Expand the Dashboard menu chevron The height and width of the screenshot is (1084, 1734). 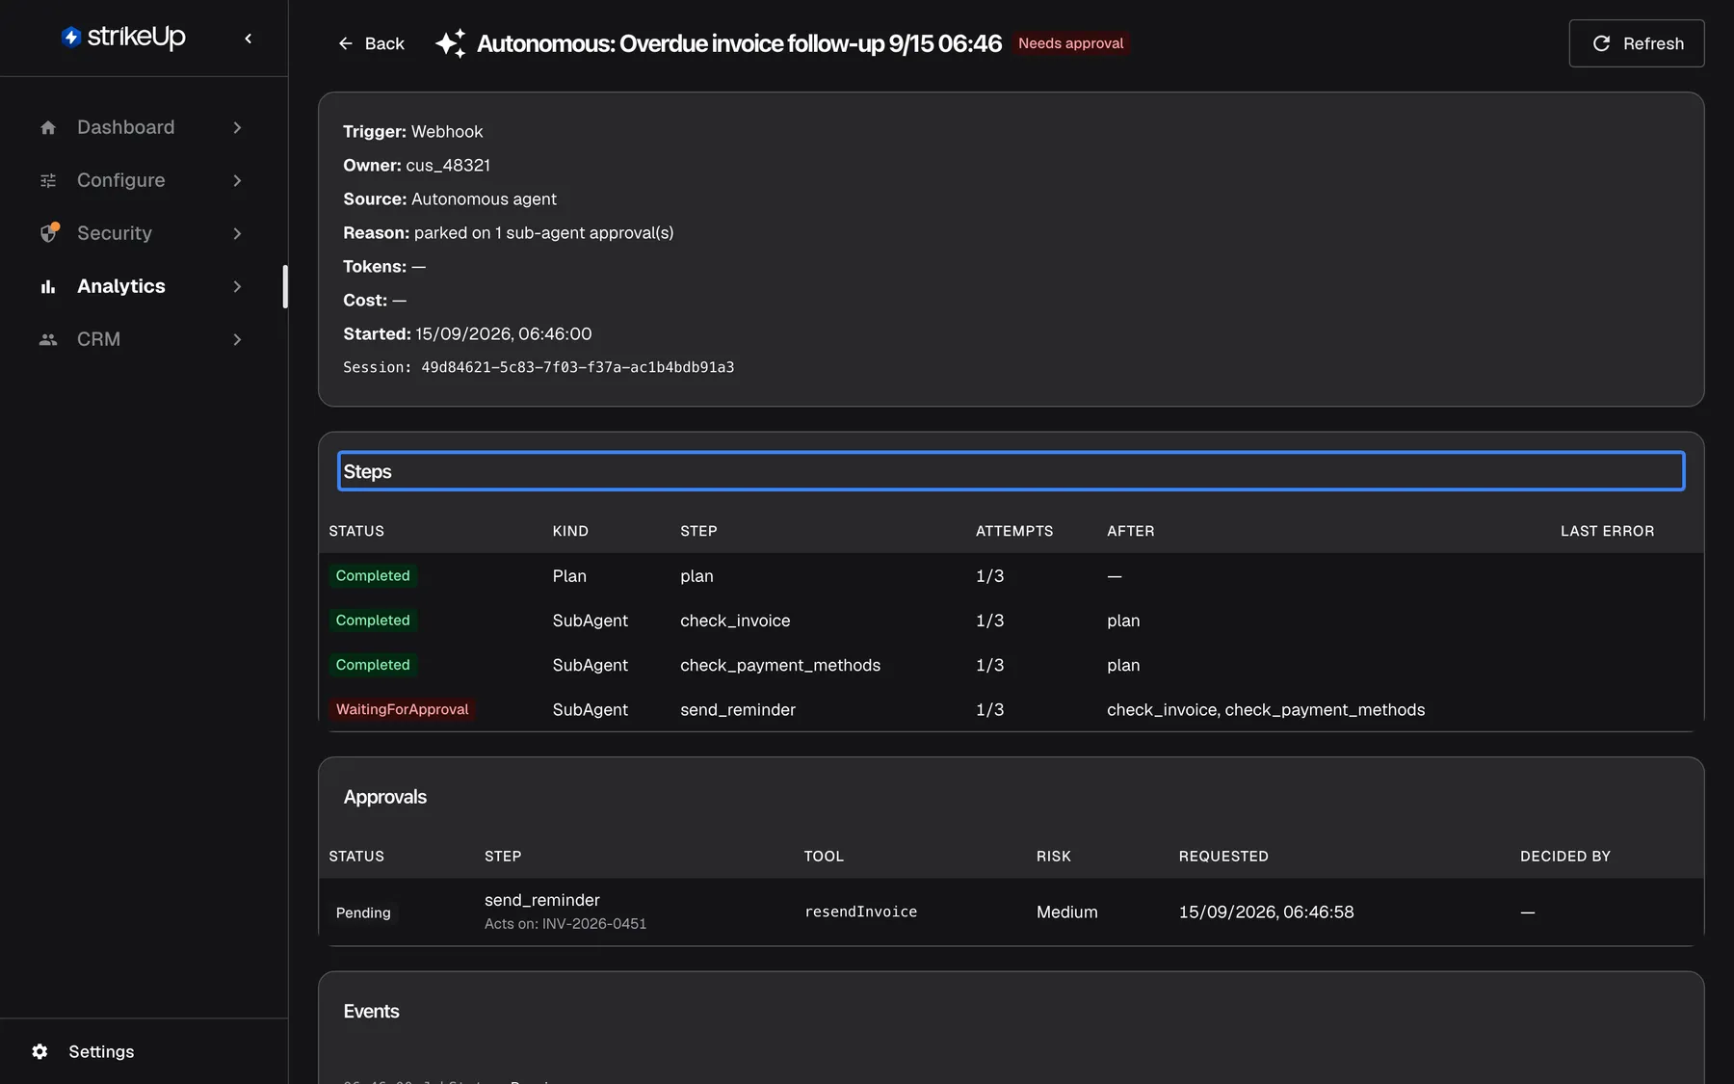click(237, 127)
